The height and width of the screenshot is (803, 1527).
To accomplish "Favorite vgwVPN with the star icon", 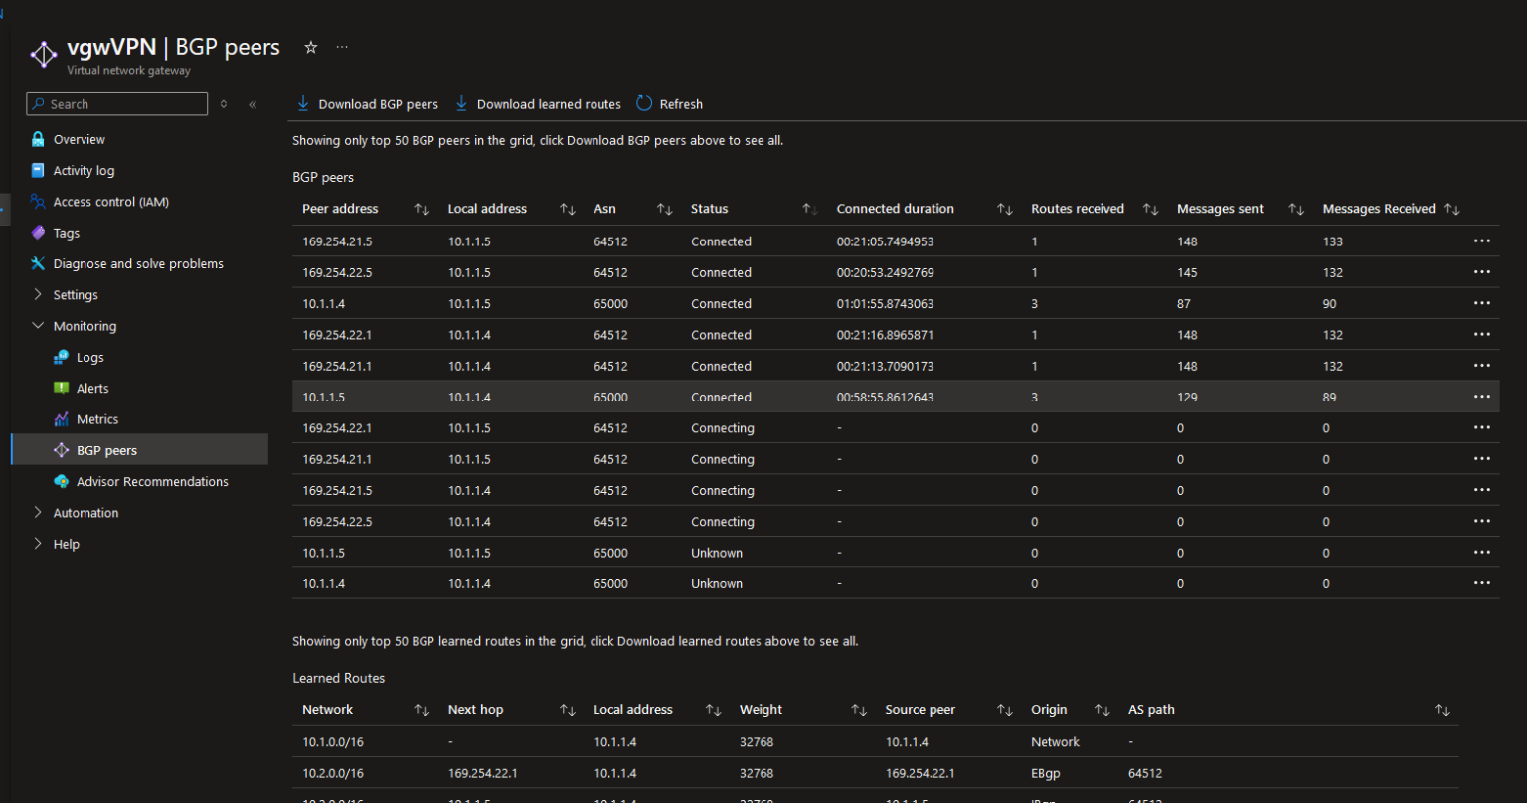I will 310,47.
